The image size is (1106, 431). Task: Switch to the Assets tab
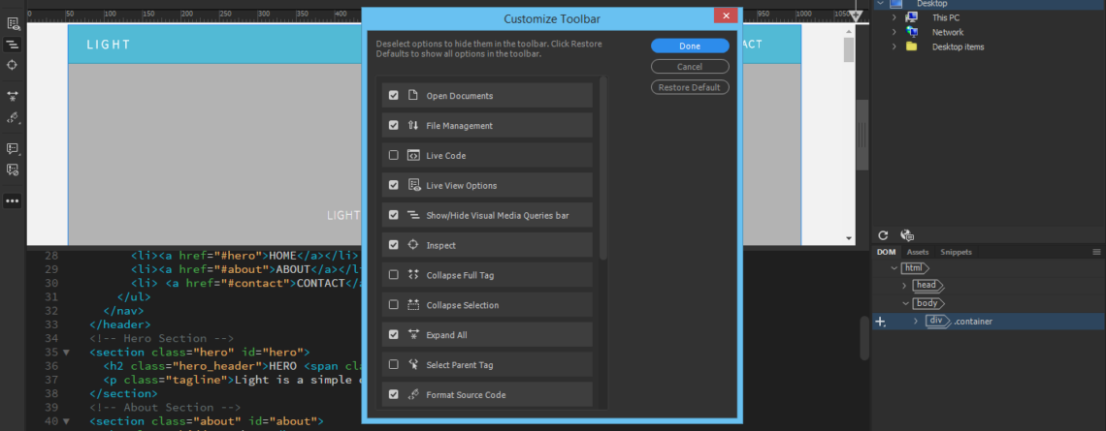pyautogui.click(x=918, y=252)
